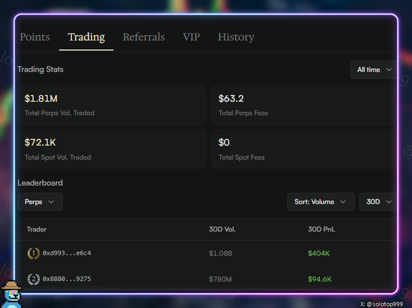Open the Sort: Volume dropdown
The width and height of the screenshot is (412, 308).
point(320,202)
